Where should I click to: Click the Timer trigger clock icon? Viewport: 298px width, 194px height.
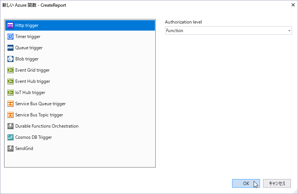coord(10,37)
